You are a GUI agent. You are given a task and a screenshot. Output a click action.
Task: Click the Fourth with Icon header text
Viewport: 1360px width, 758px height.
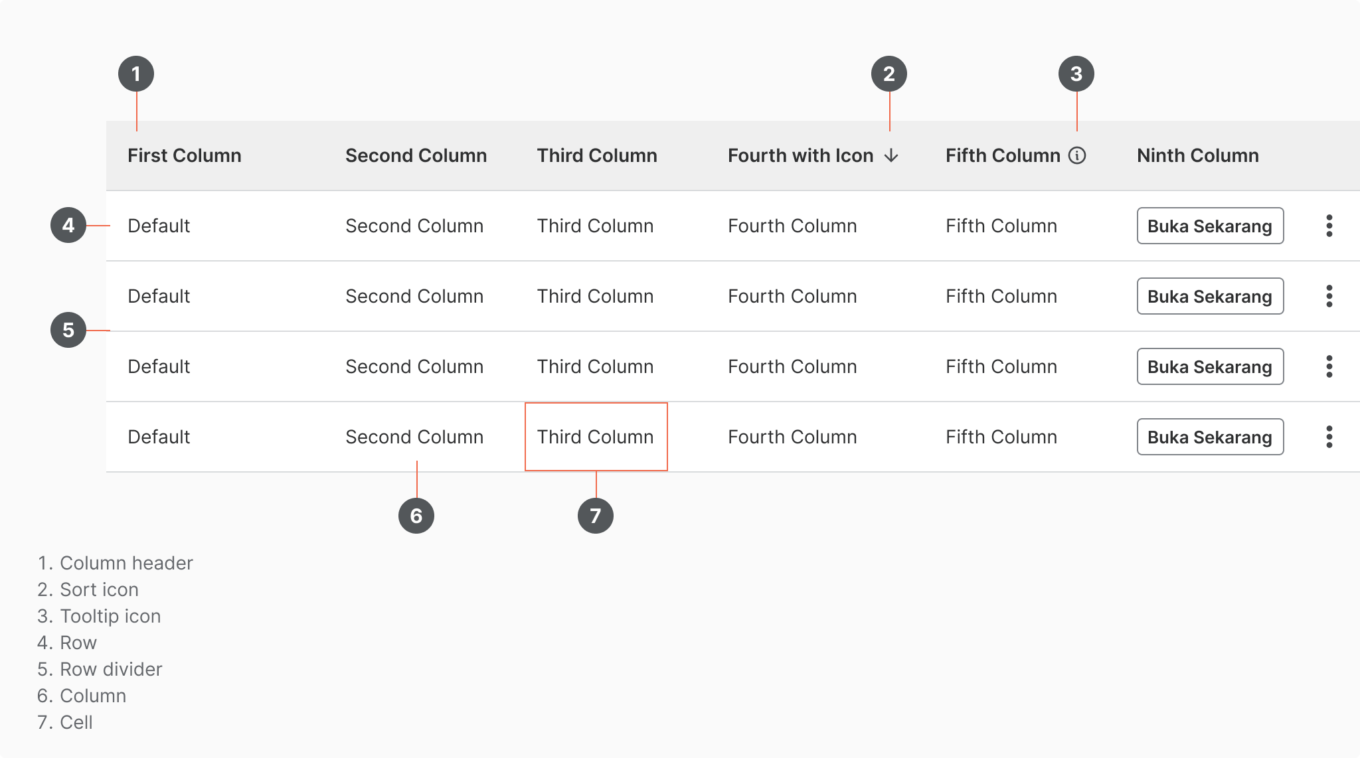[800, 155]
